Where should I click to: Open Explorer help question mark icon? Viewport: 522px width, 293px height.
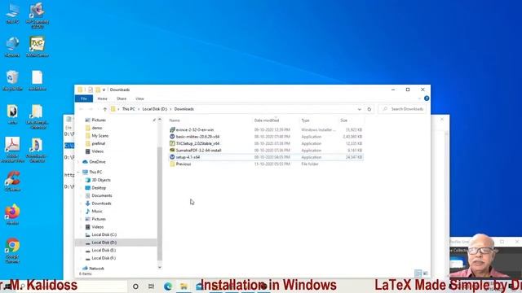pos(427,98)
